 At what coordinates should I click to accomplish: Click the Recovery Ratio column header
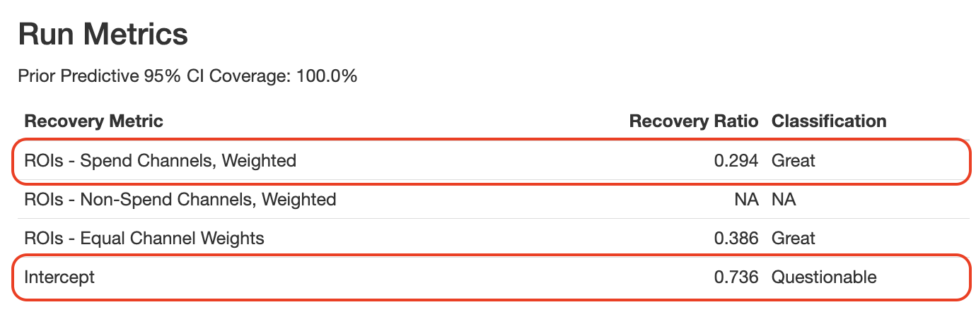pos(693,121)
